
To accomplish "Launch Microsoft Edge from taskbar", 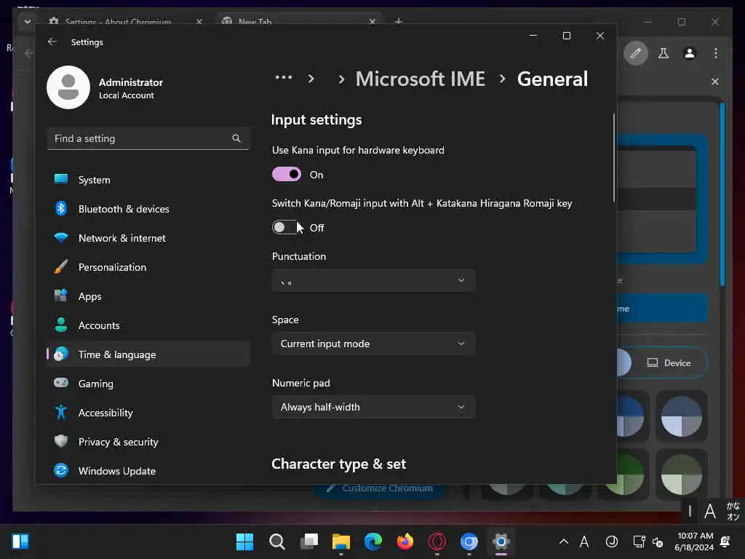I will pos(373,542).
